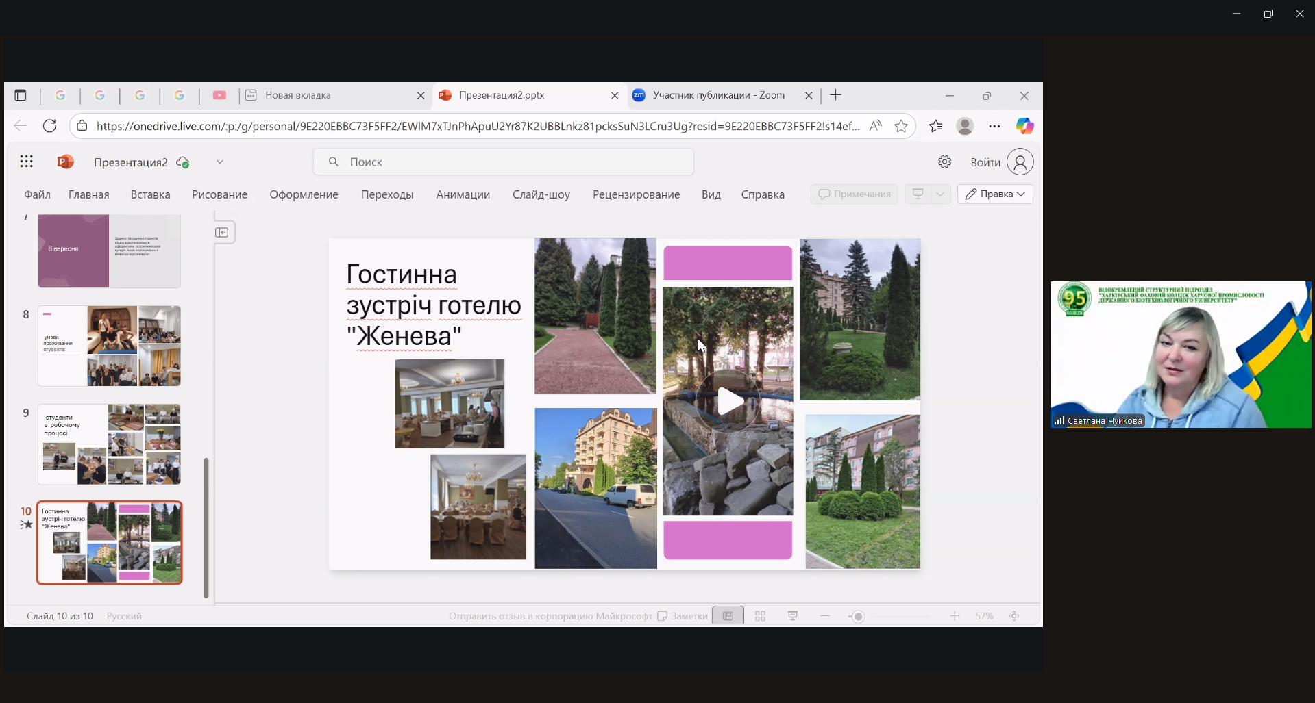Click the zoom slider handle
1315x703 pixels.
(x=858, y=617)
